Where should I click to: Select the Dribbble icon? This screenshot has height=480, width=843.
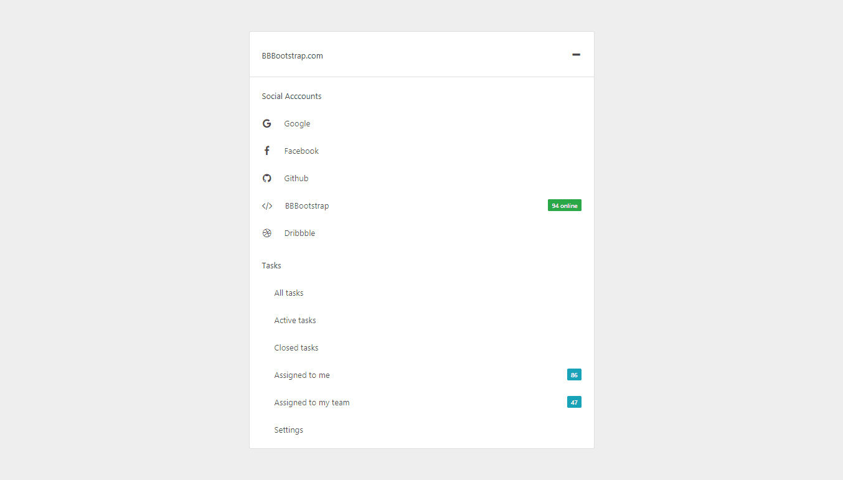tap(267, 233)
